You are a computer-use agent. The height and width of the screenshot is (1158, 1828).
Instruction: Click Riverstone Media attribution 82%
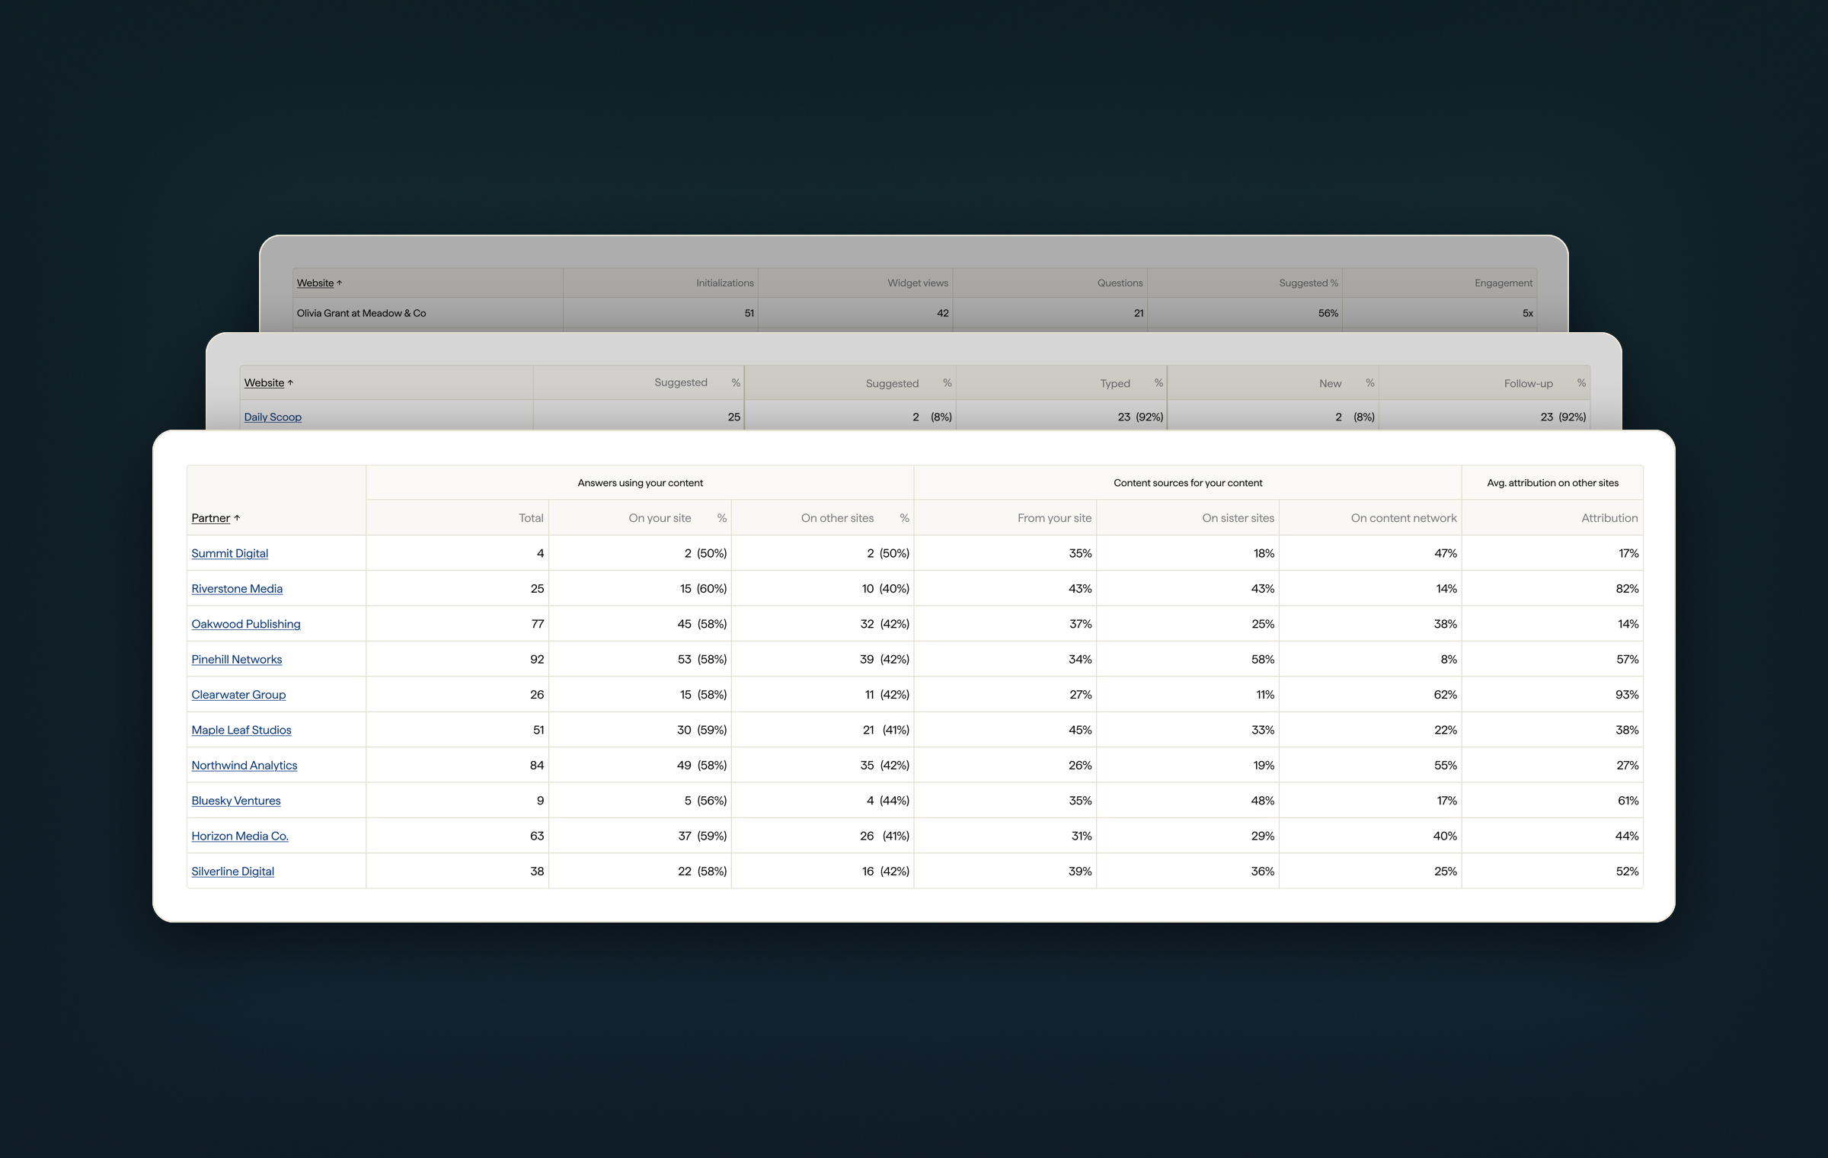pos(1627,589)
